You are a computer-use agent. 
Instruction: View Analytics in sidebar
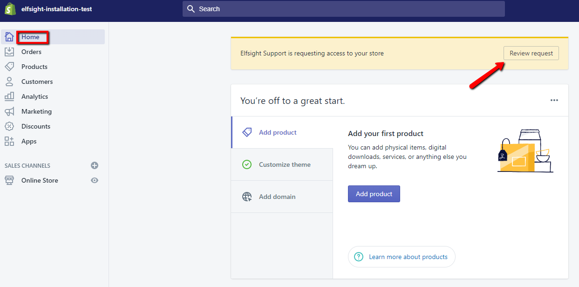coord(35,96)
